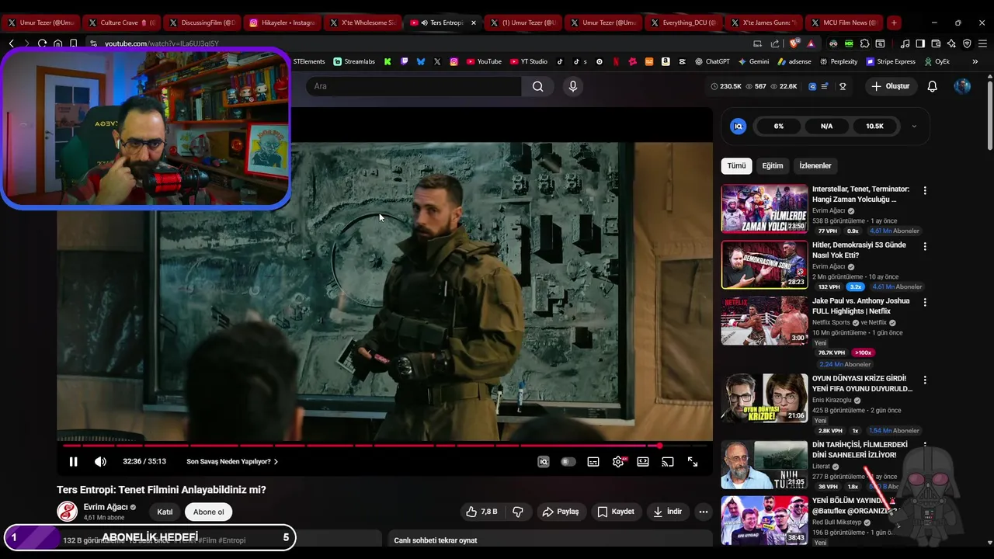The height and width of the screenshot is (559, 994).
Task: Switch to 'DiscussingFilm' browser tab
Action: pyautogui.click(x=201, y=23)
